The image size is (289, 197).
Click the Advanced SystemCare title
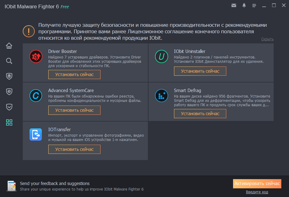point(71,90)
